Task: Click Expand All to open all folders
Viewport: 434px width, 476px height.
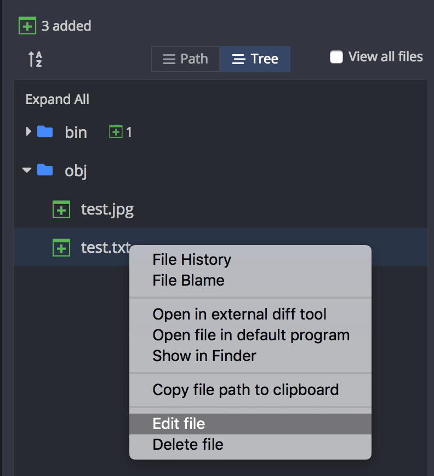Action: pos(57,99)
